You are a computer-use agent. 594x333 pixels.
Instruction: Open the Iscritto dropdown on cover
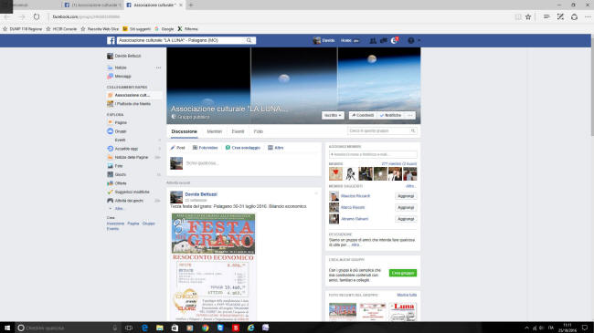tap(333, 115)
